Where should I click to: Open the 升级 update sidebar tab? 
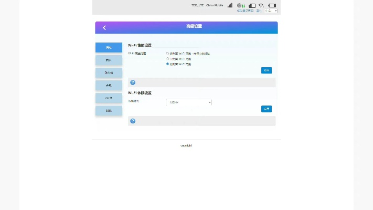click(x=109, y=85)
